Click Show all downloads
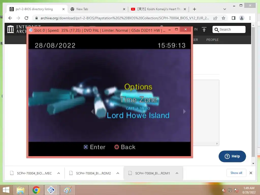260x195 pixels. click(236, 173)
